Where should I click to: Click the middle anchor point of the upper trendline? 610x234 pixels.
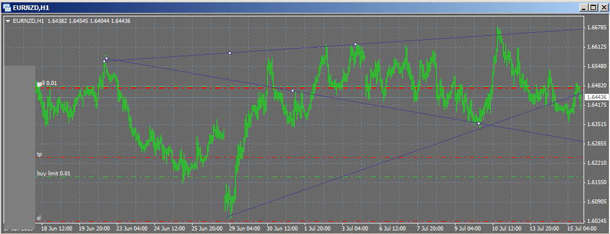(230, 53)
